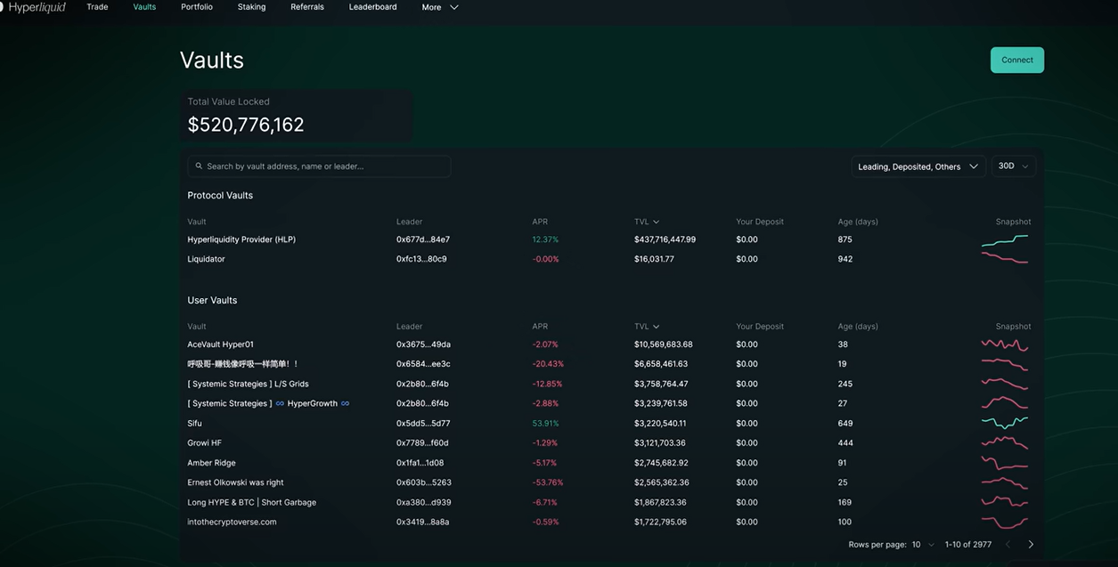Open Trade tab
Image resolution: width=1118 pixels, height=567 pixels.
(97, 7)
